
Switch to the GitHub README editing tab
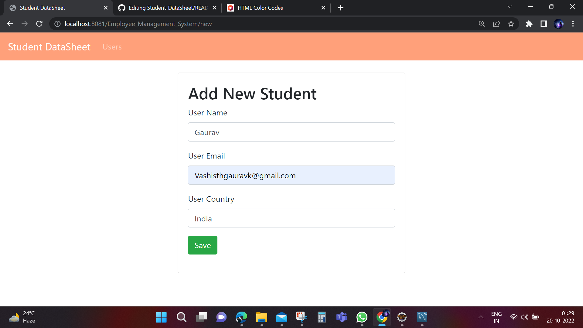(164, 8)
